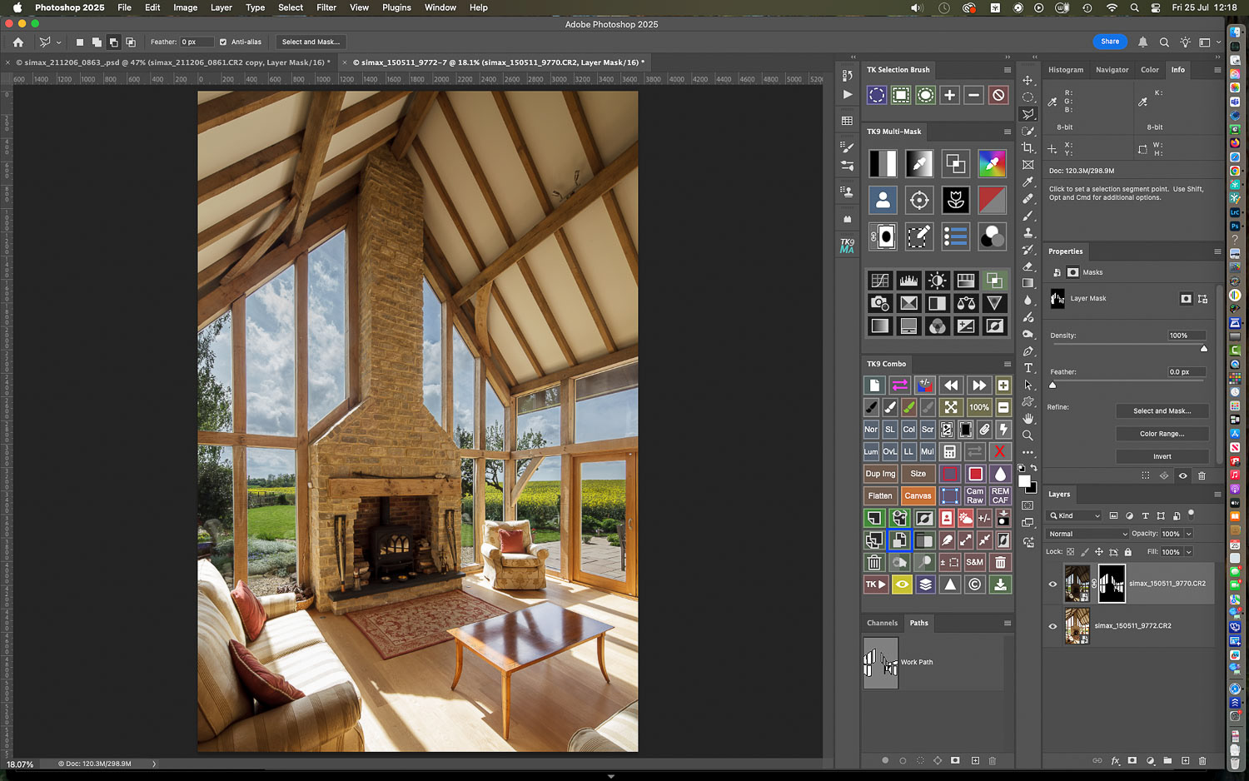Open the Lasso tool preset picker dropdown
The height and width of the screenshot is (781, 1249).
coord(58,42)
